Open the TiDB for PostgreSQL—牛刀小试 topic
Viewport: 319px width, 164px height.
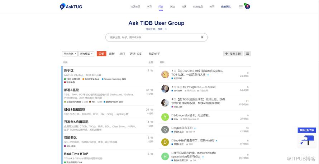[196, 87]
